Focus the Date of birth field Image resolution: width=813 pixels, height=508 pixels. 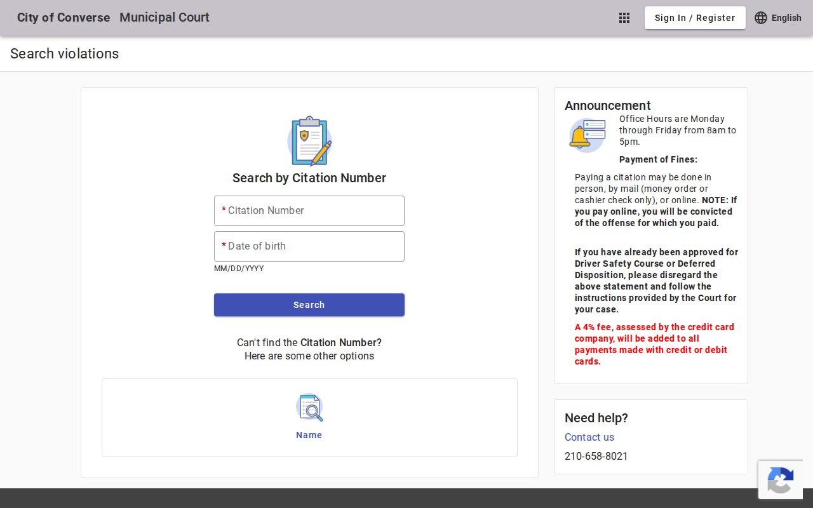click(309, 246)
